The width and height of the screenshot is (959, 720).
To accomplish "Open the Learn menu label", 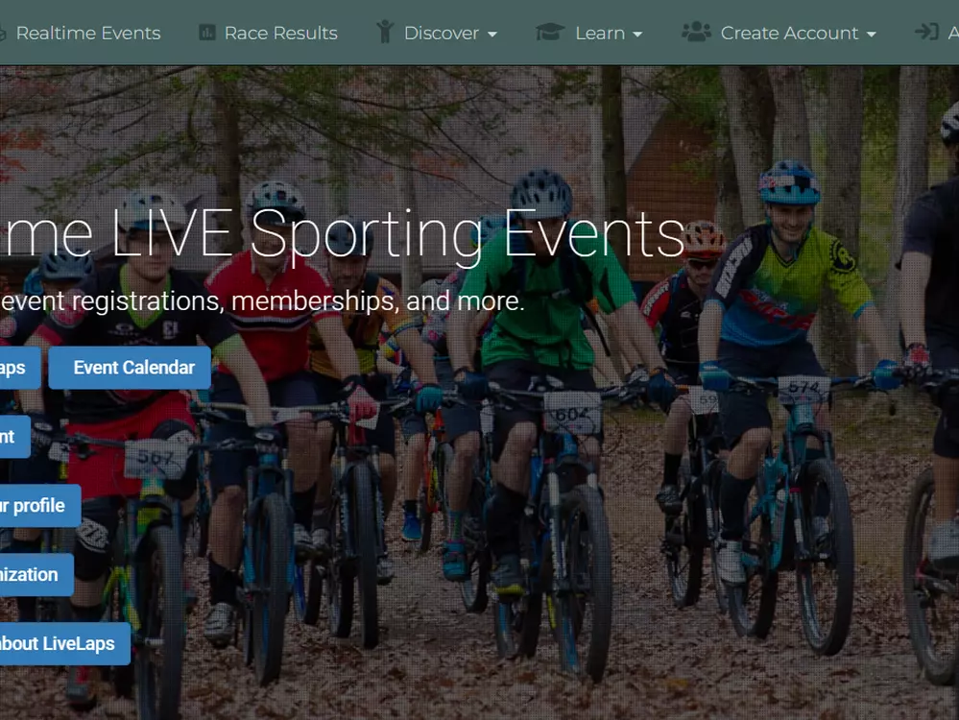I will 600,33.
